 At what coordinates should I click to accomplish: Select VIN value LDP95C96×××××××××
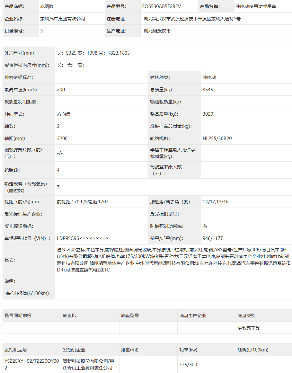click(x=83, y=238)
